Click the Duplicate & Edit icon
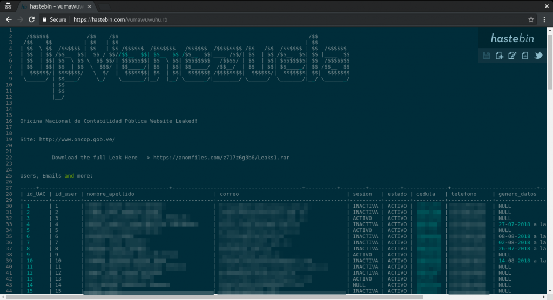 tap(512, 56)
